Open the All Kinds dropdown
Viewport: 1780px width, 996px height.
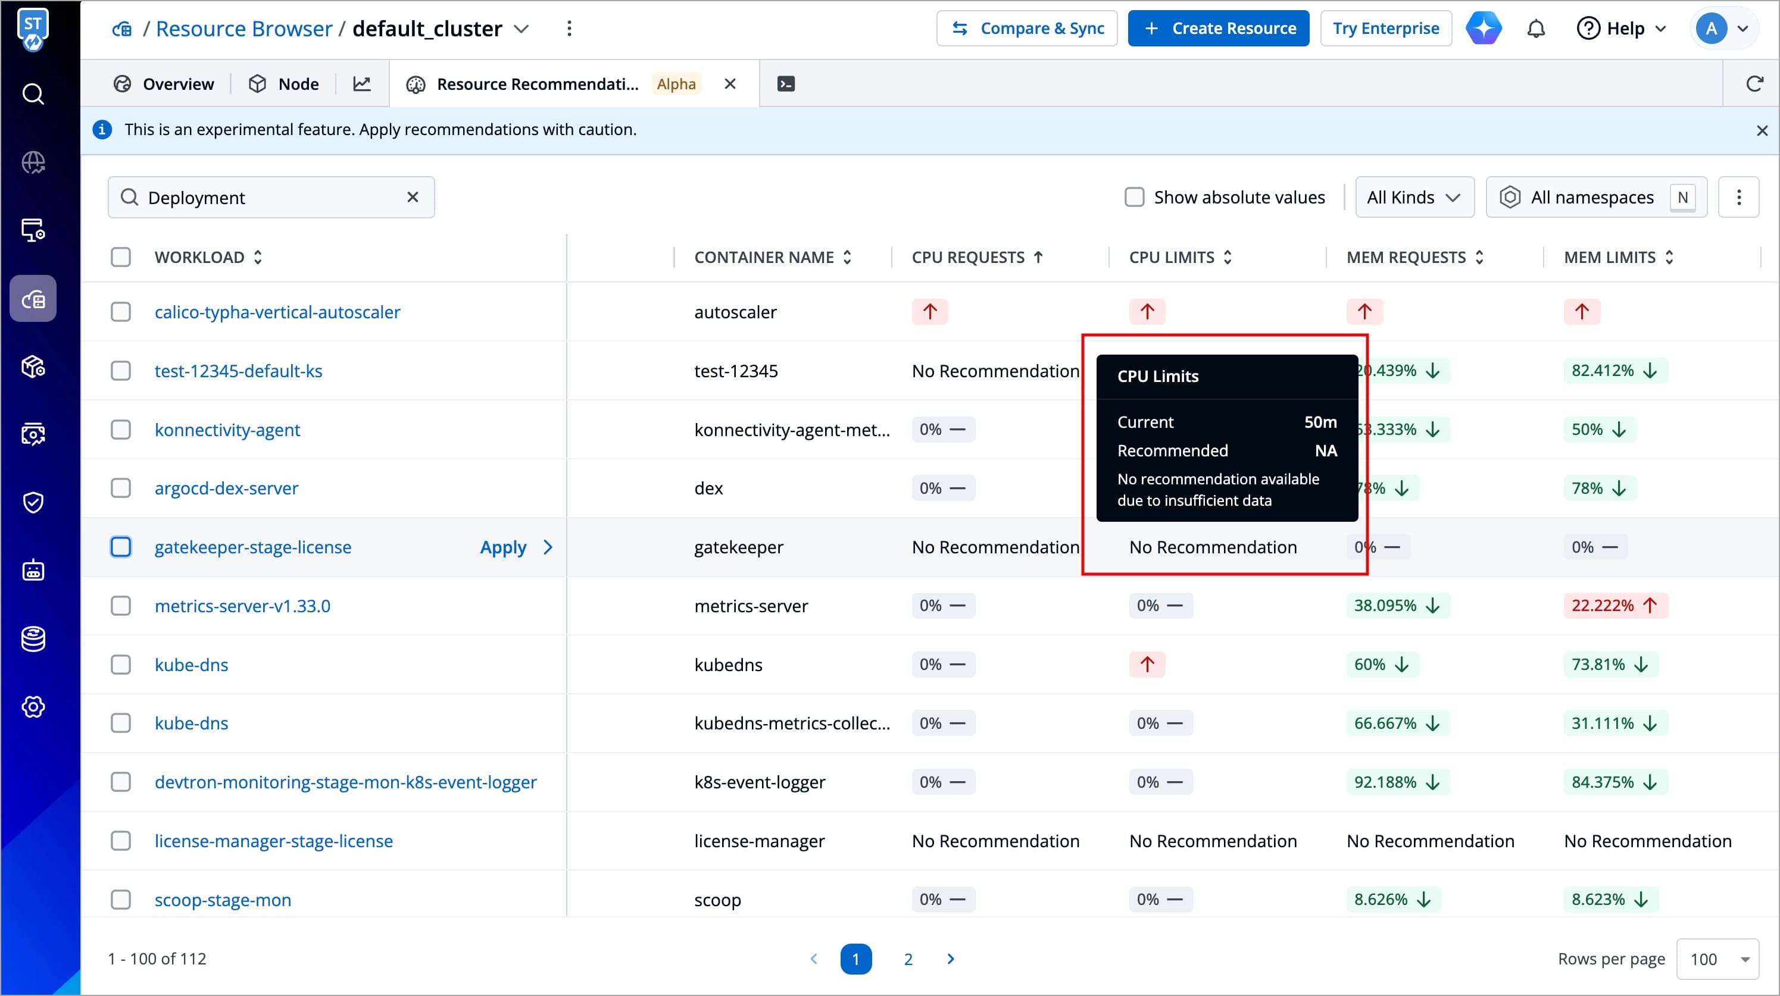1414,198
